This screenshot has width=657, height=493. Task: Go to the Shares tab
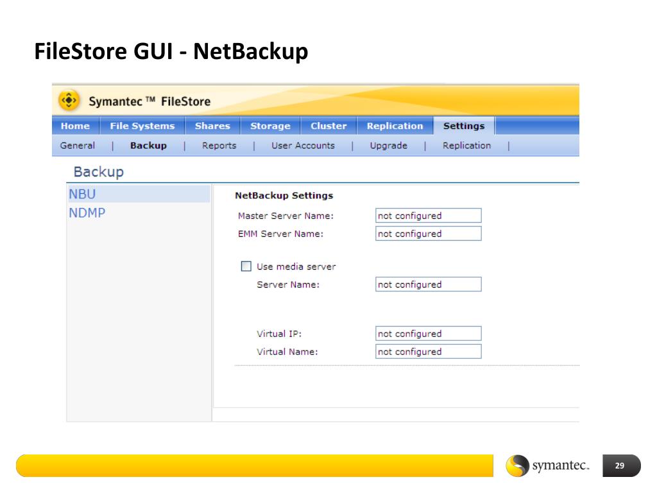click(212, 126)
